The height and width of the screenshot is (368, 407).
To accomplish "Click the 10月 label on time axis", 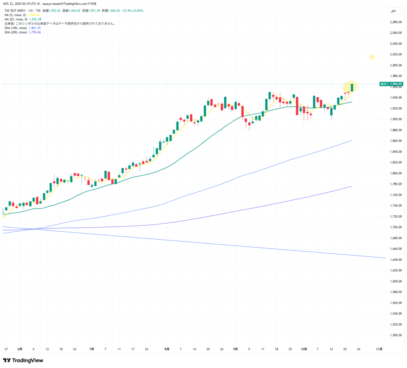I will [304, 349].
